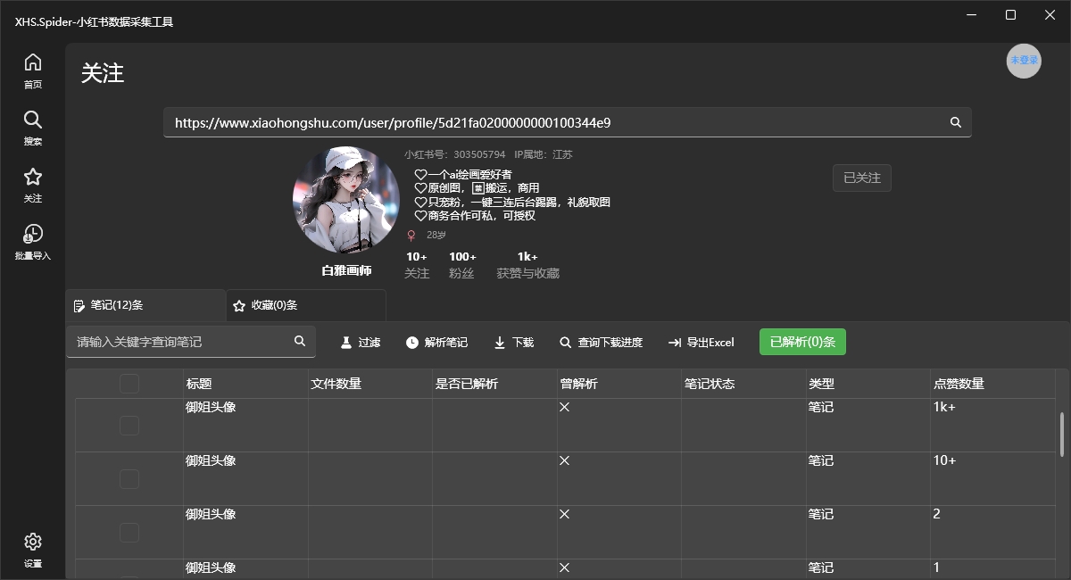The width and height of the screenshot is (1071, 580).
Task: Click the 白雅画师 profile avatar picture
Action: point(346,200)
